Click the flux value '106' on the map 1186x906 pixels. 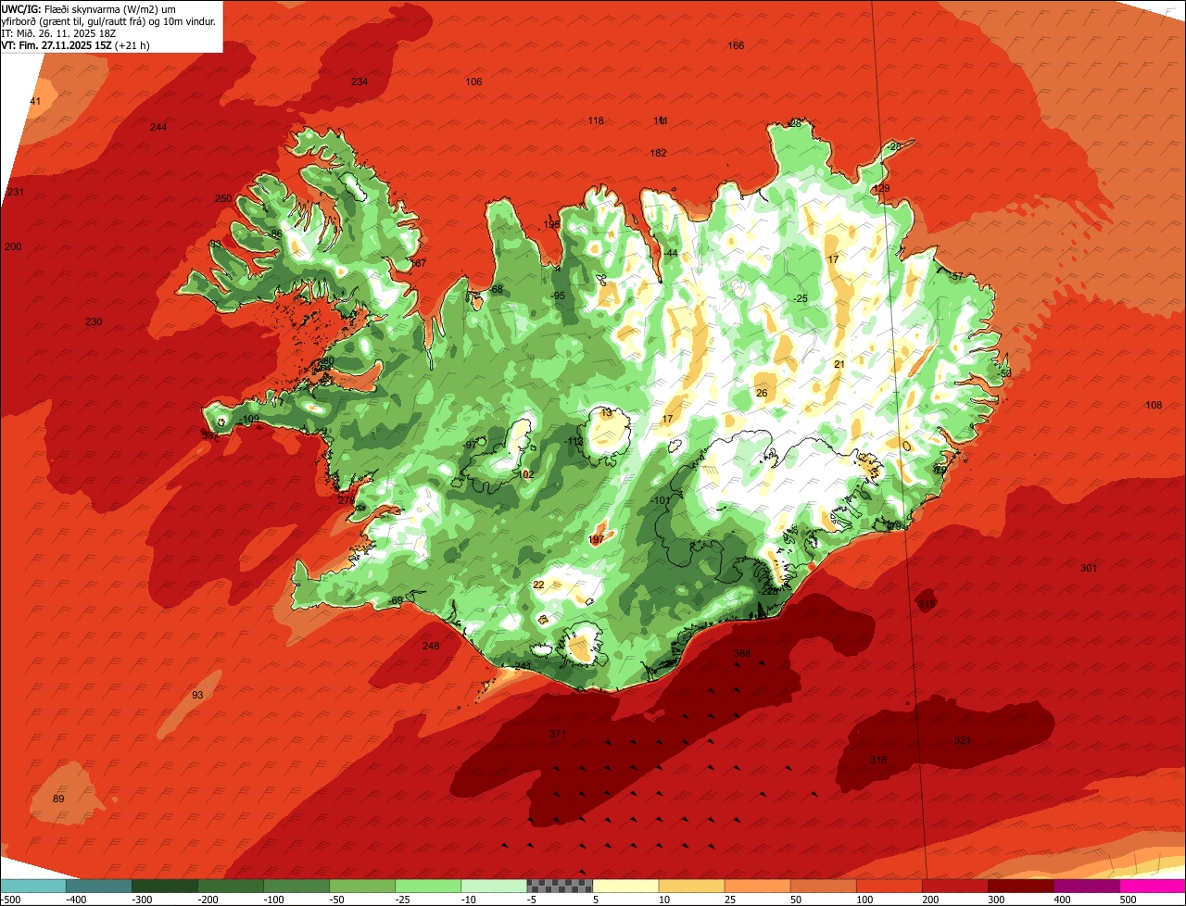click(x=473, y=82)
